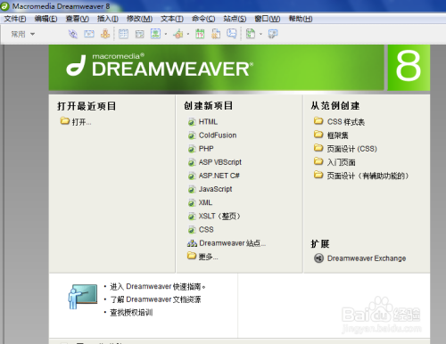The width and height of the screenshot is (446, 344).
Task: Click the document icon beside CSS
Action: [192, 230]
